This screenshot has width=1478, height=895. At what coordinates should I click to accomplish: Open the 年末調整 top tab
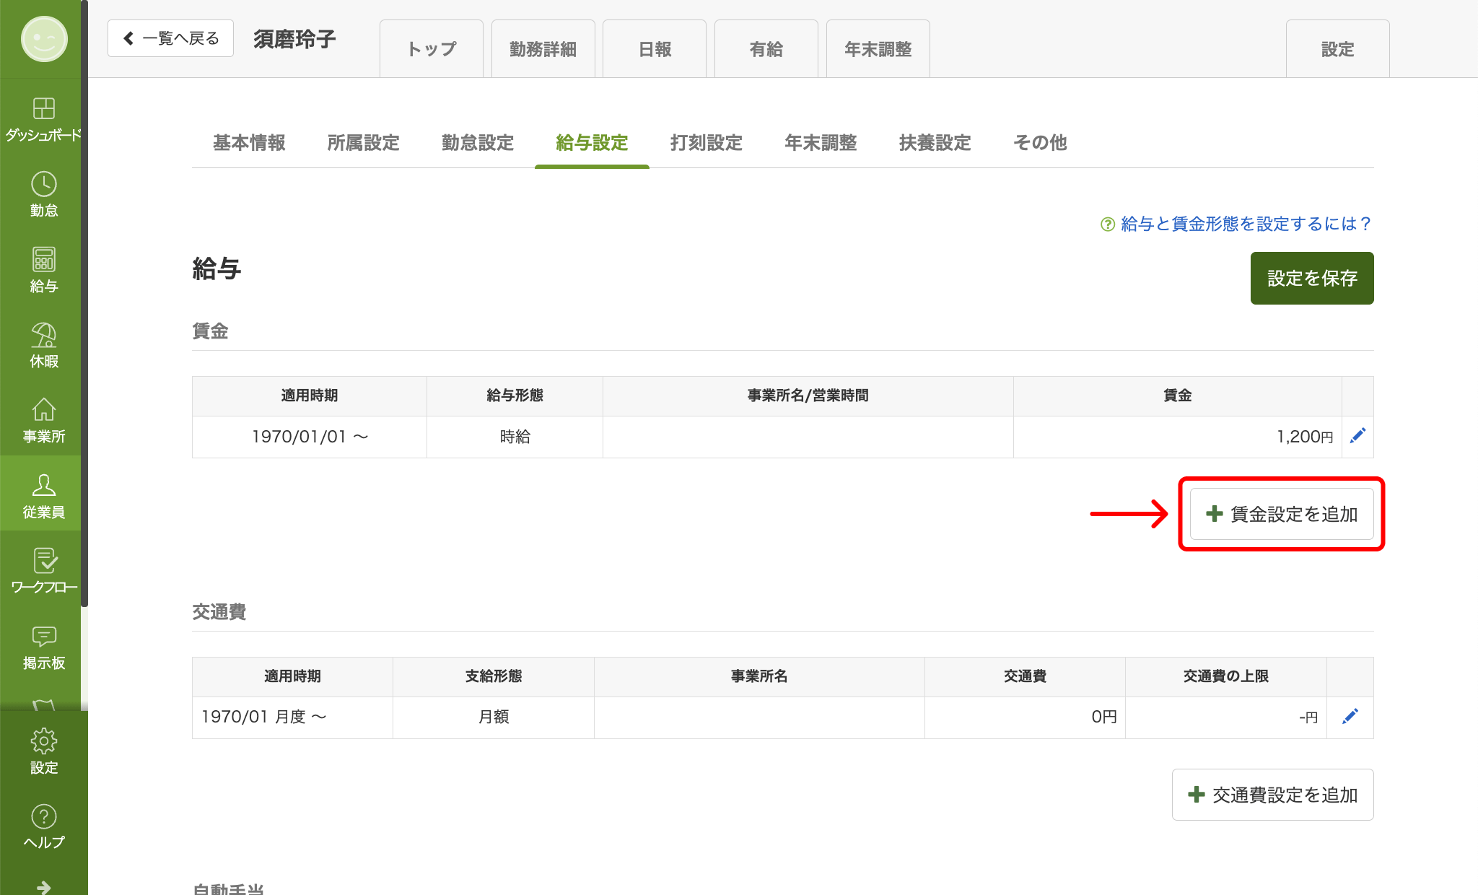click(878, 49)
